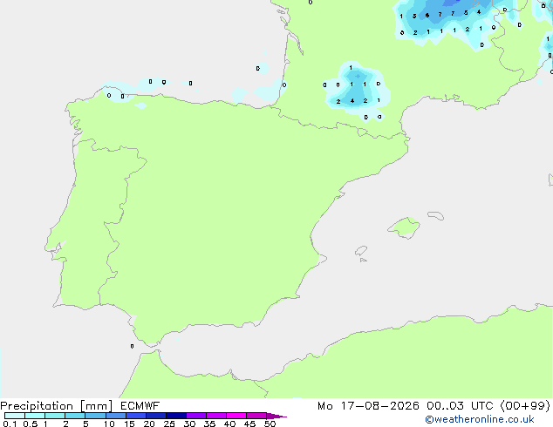Pick the 20–25 mm legend color swatch
The width and height of the screenshot is (553, 427).
click(155, 416)
